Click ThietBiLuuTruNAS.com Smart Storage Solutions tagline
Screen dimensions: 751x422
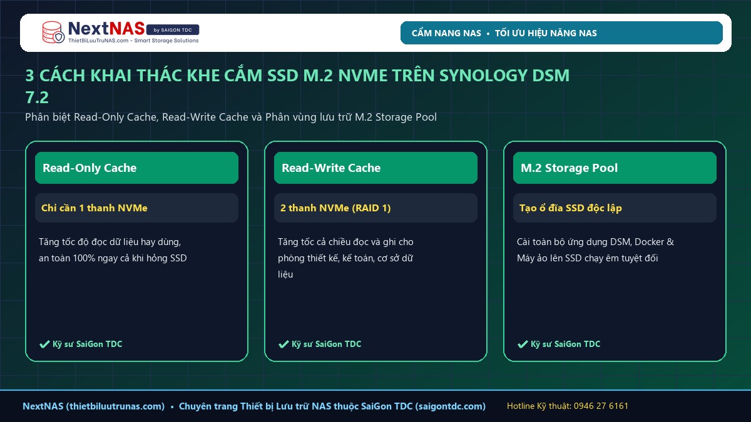(x=133, y=41)
